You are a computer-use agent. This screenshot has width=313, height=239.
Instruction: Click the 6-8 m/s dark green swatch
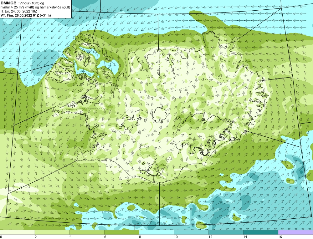pyautogui.click(x=121, y=232)
